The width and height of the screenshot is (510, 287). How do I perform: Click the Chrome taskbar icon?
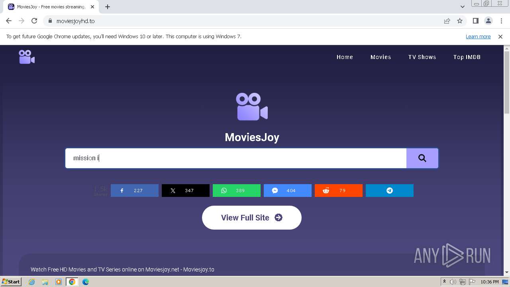72,282
